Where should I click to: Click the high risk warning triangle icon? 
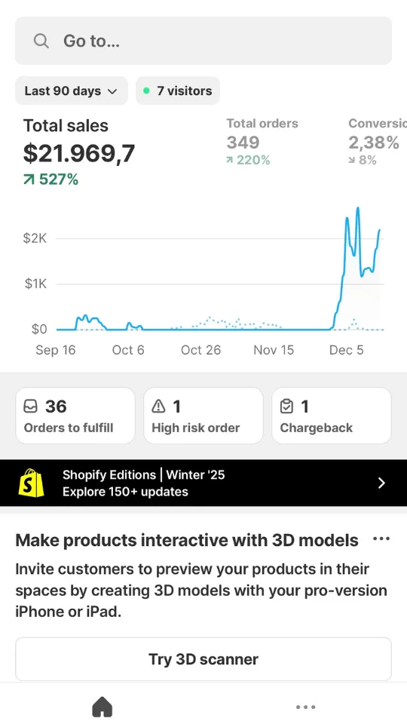(x=158, y=406)
